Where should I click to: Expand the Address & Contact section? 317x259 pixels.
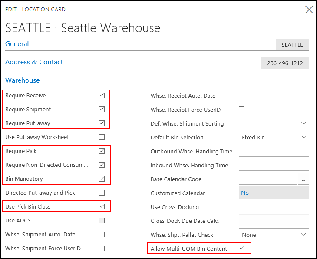pos(34,62)
